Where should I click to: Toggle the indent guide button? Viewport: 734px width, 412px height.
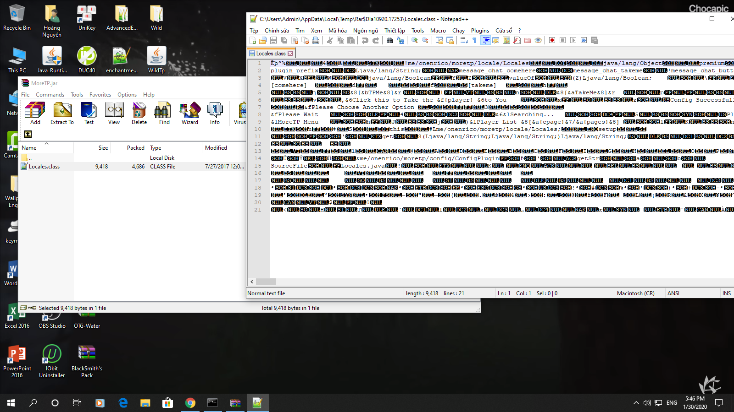tap(485, 40)
